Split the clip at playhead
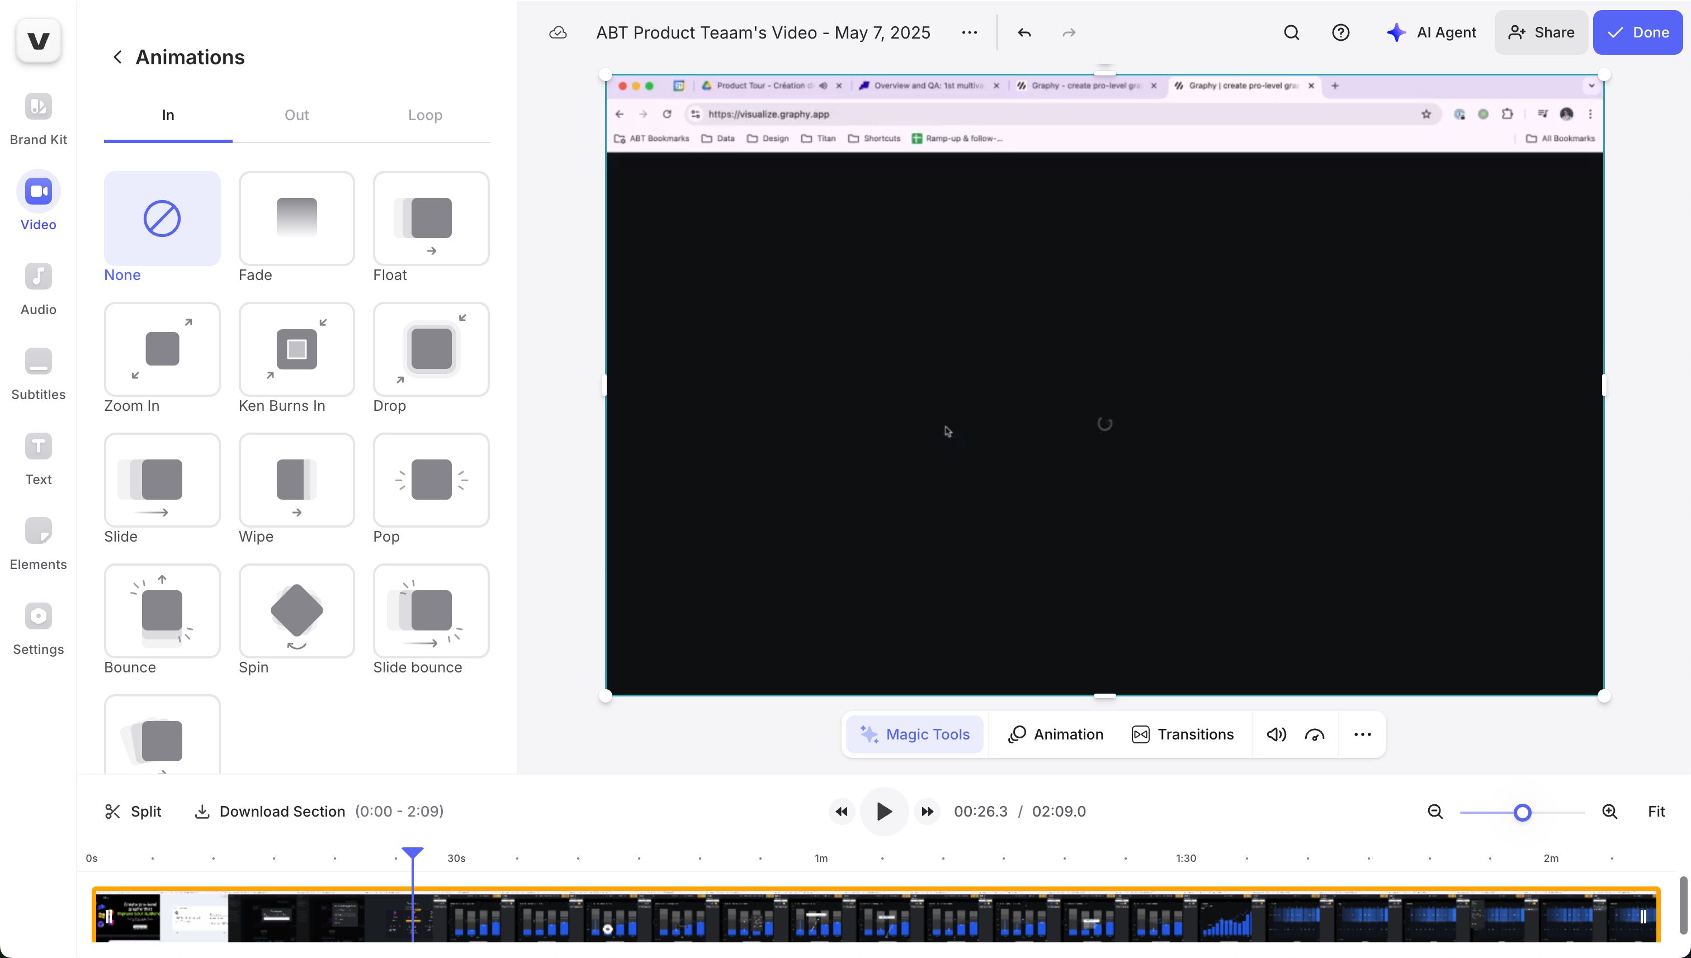Image resolution: width=1691 pixels, height=958 pixels. 133,811
